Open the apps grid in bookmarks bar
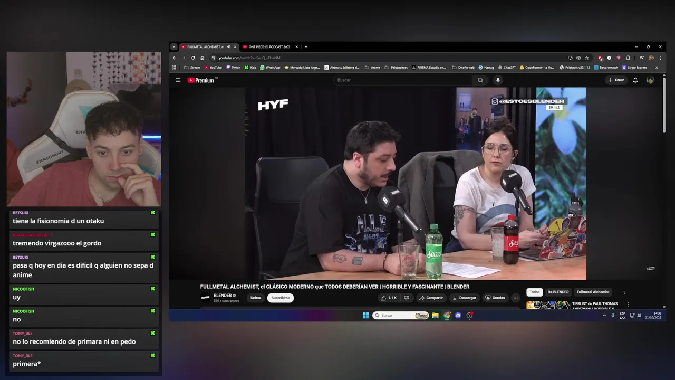Screen dimensions: 675x380 click(174, 68)
